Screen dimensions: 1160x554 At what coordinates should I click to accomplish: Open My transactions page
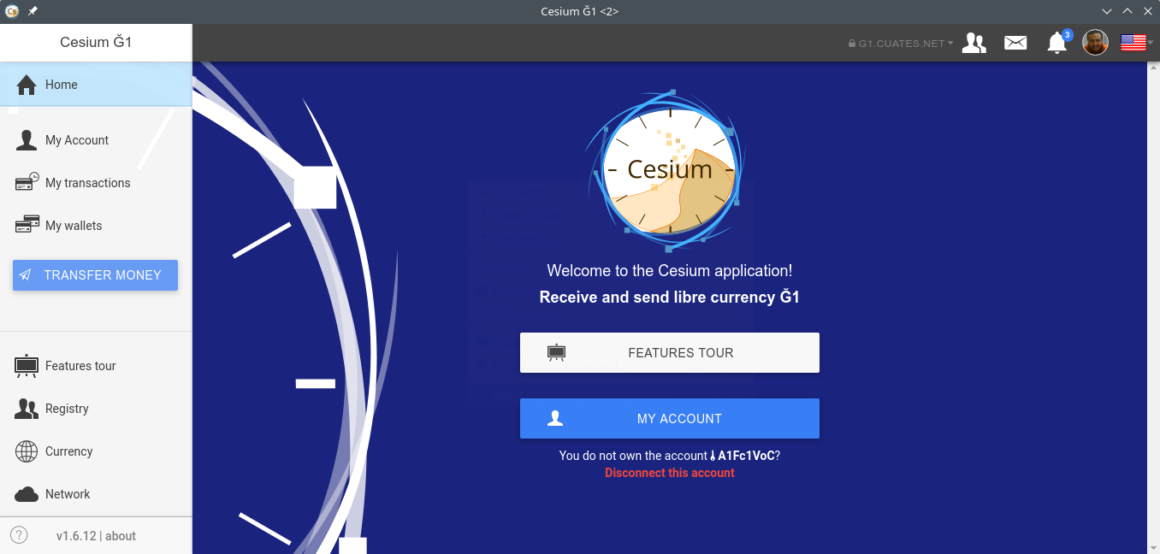pos(96,183)
